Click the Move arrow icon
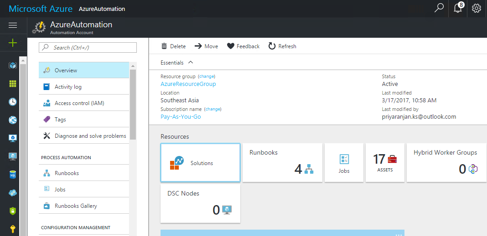This screenshot has height=236, width=487. click(x=198, y=46)
